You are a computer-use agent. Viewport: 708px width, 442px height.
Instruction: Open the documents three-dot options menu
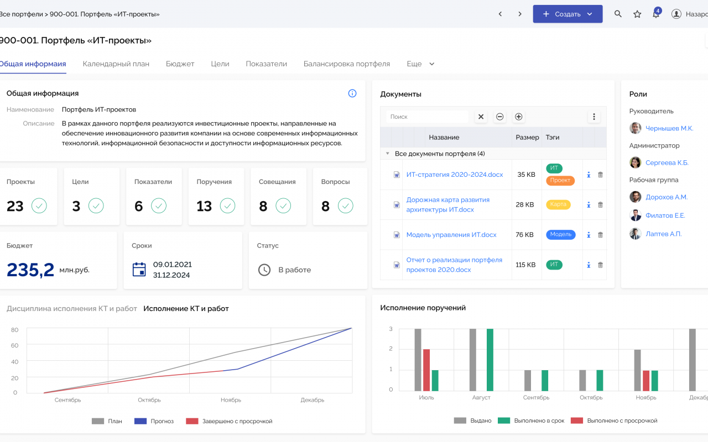click(x=594, y=117)
